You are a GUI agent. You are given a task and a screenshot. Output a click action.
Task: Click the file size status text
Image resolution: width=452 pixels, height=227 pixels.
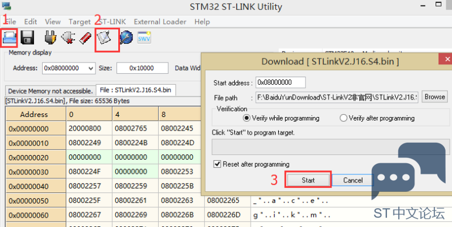pyautogui.click(x=67, y=101)
